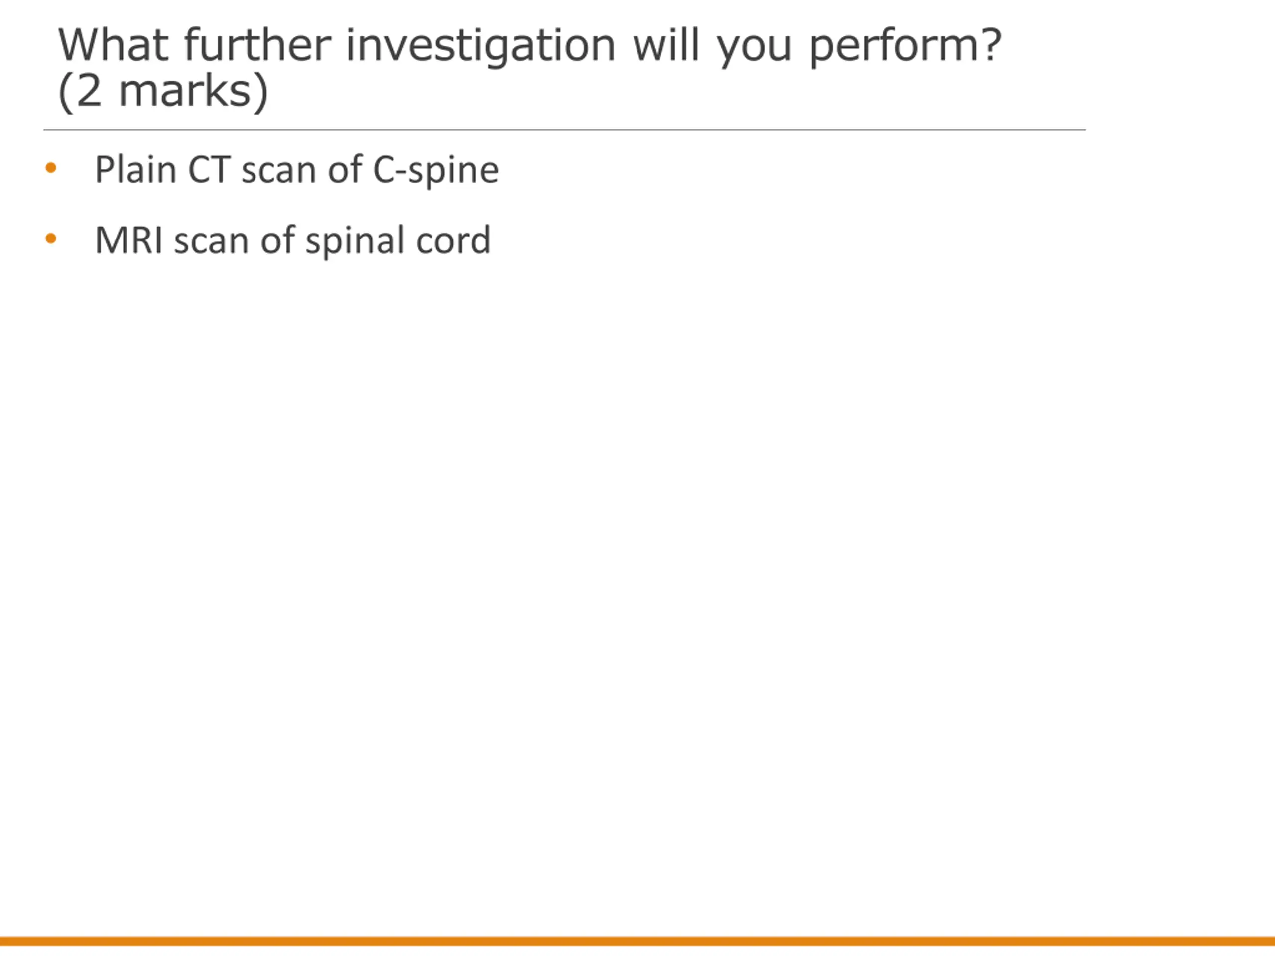Click the orange bullet before MRI scan
The height and width of the screenshot is (956, 1275).
[x=51, y=238]
